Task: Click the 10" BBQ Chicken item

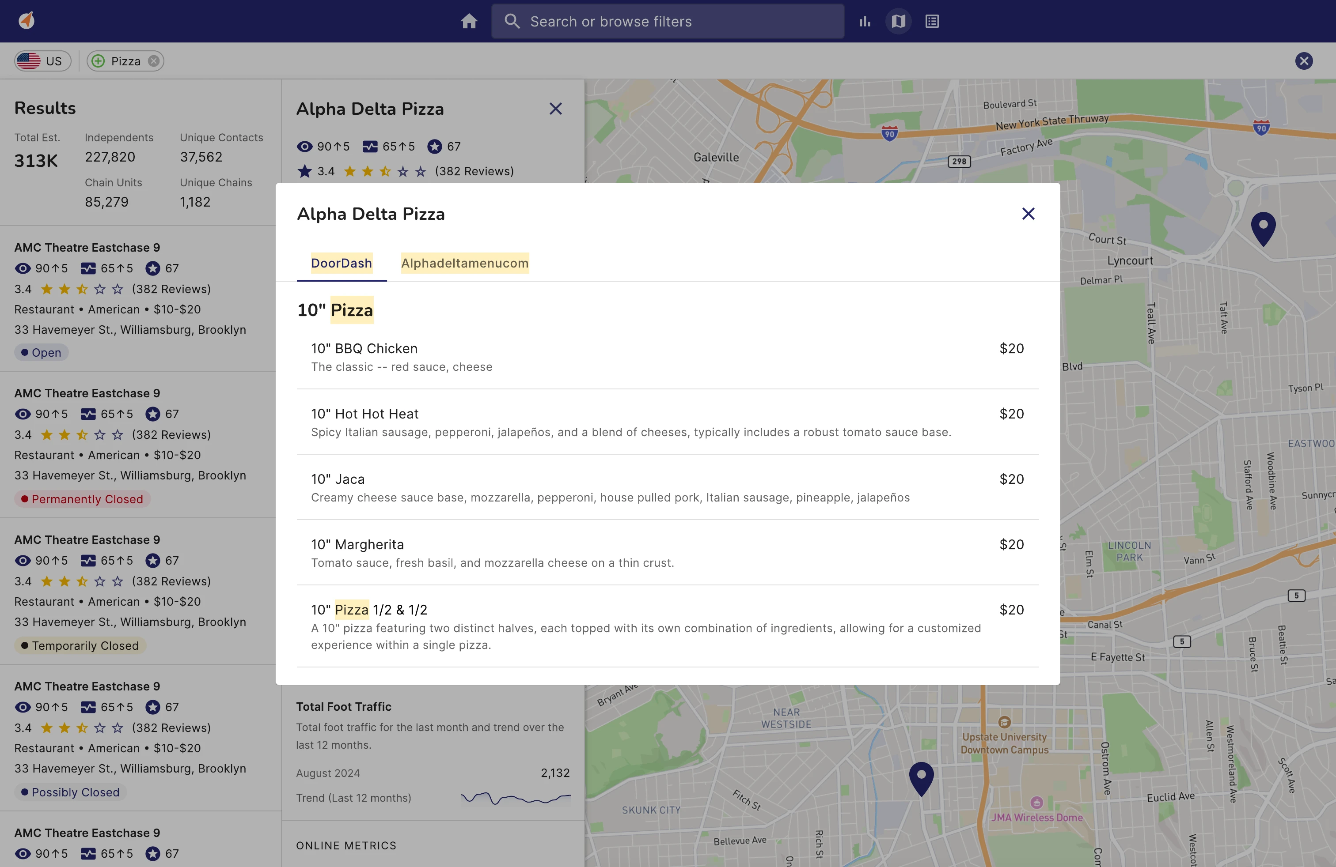Action: [668, 357]
